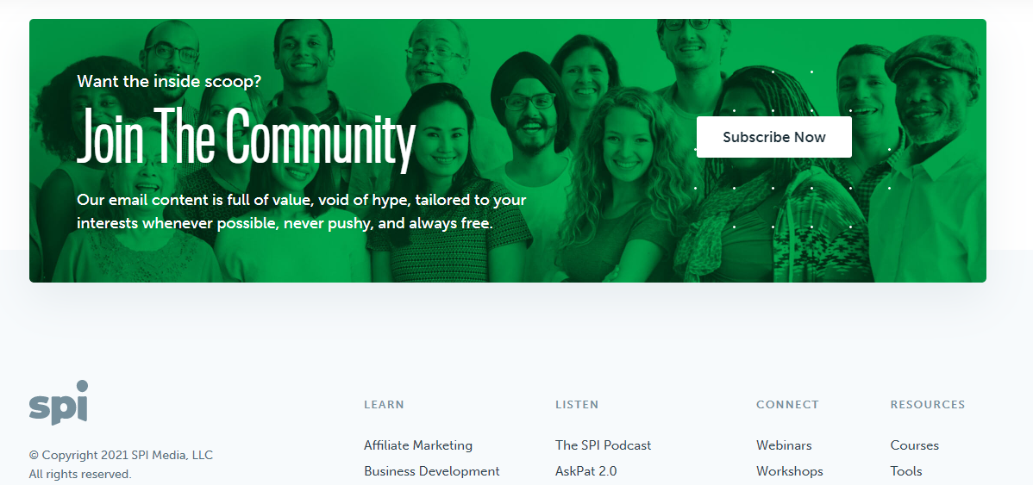Go to Webinars page
Viewport: 1033px width, 485px height.
pyautogui.click(x=784, y=445)
